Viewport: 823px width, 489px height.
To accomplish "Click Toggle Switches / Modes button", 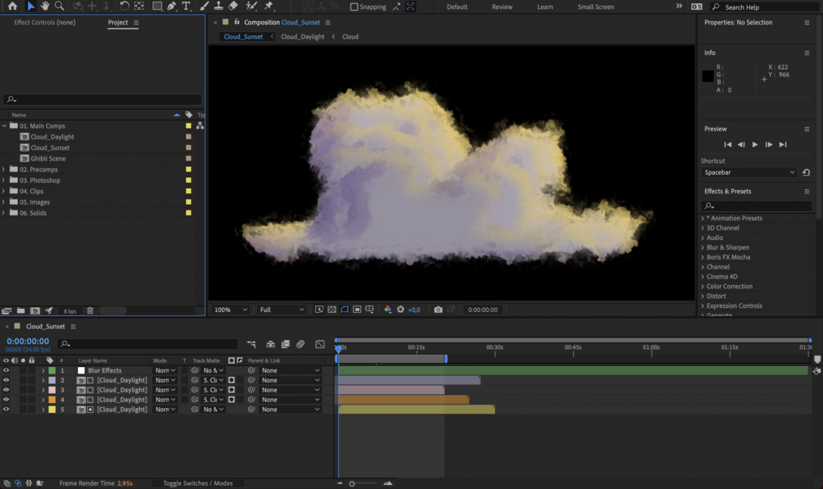I will [197, 483].
